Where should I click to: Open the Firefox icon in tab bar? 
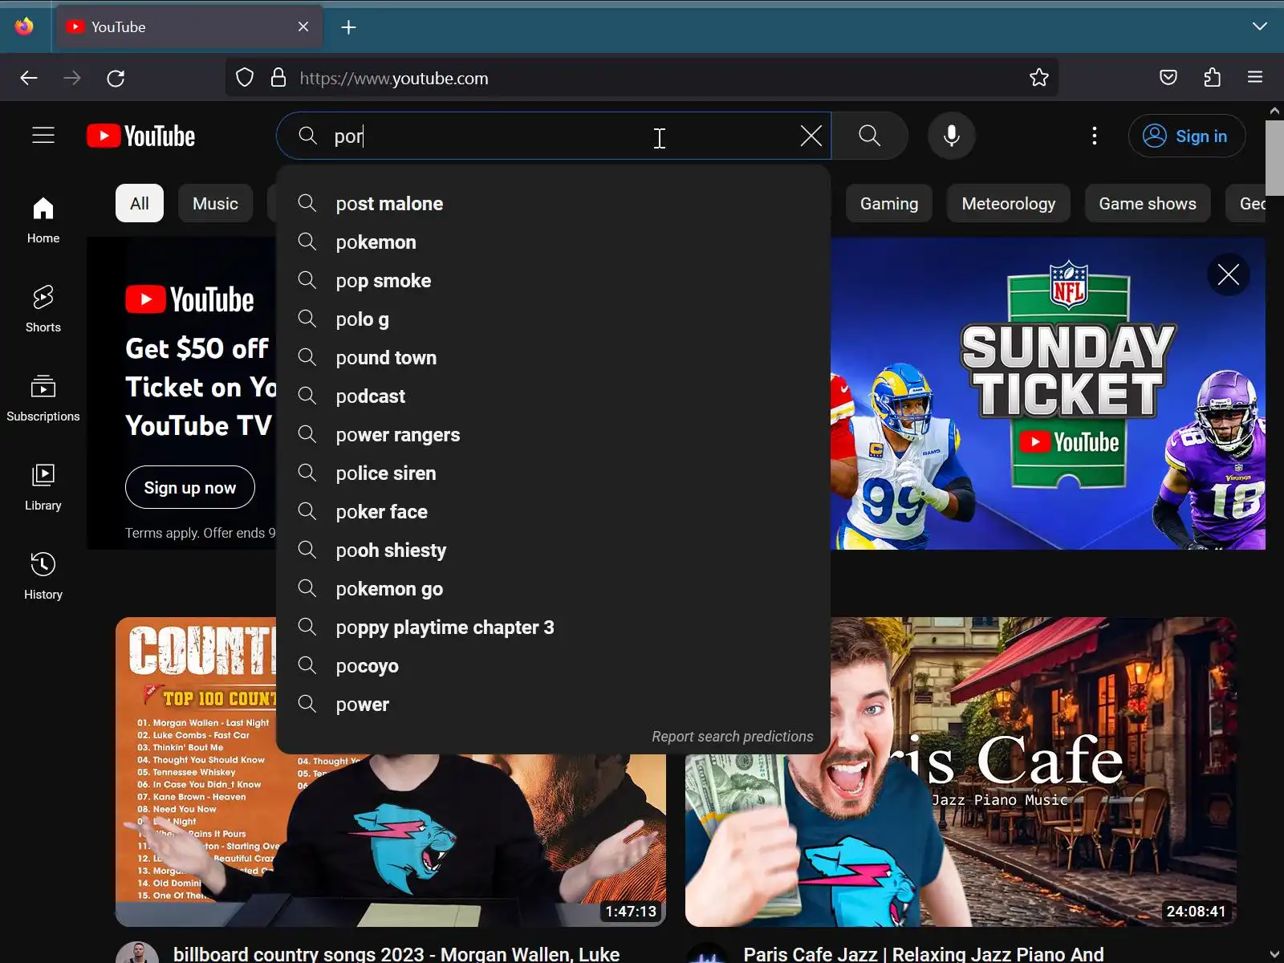[24, 26]
